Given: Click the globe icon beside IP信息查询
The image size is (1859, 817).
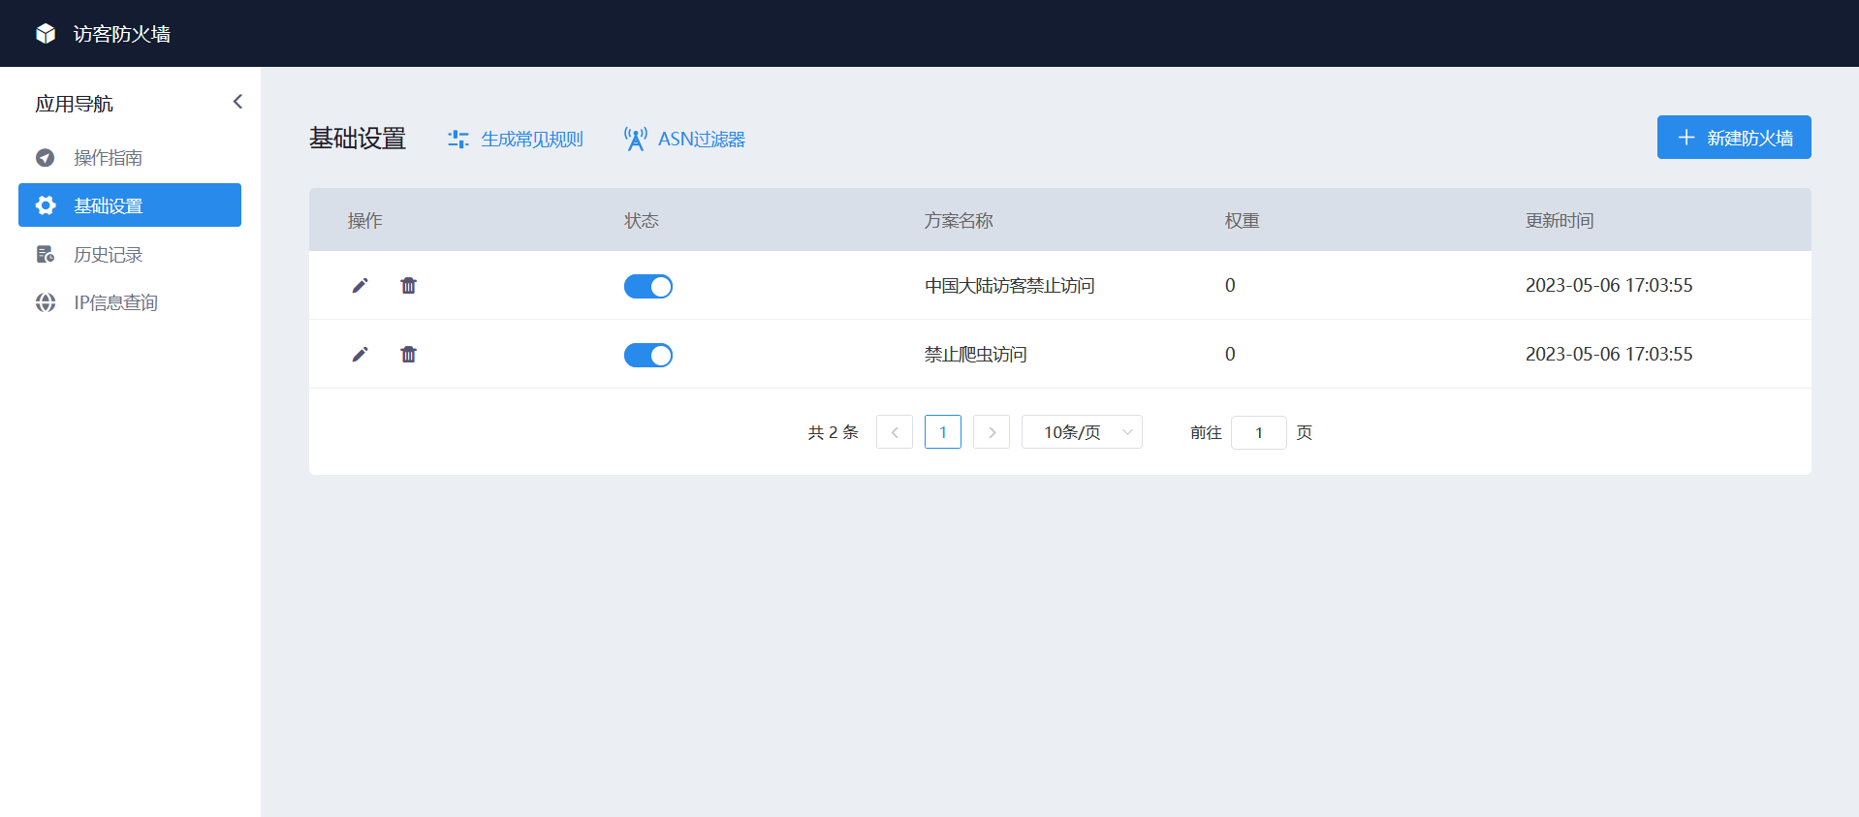Looking at the screenshot, I should tap(46, 302).
